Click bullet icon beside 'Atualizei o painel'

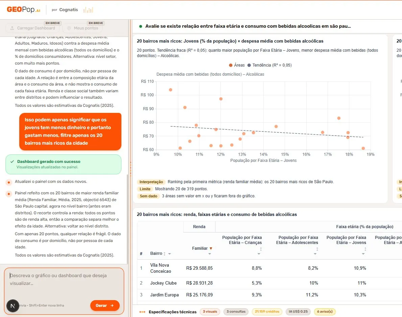[x=9, y=182]
